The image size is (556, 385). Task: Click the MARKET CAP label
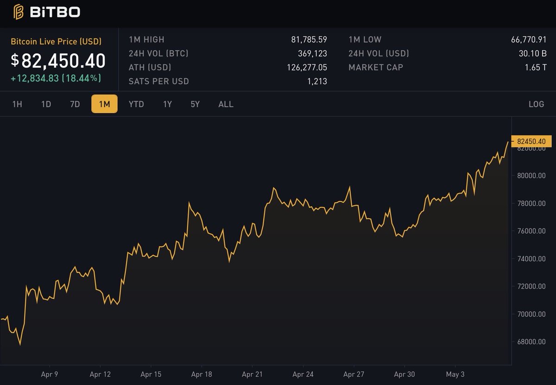coord(376,67)
